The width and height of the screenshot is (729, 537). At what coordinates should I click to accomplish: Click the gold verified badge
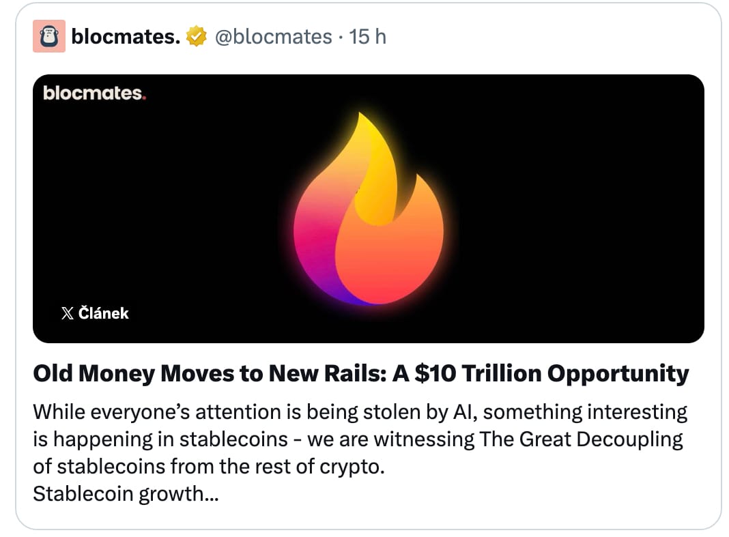tap(197, 37)
